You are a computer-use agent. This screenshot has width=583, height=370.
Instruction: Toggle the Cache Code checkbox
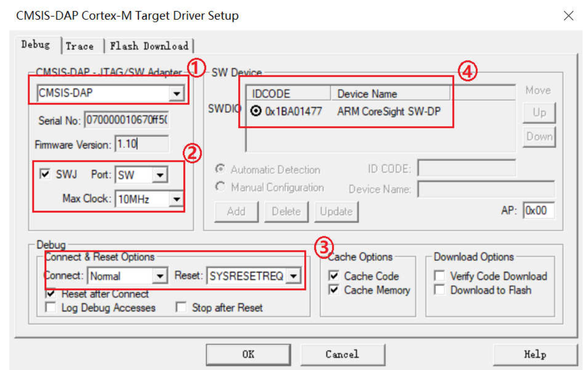click(x=333, y=276)
